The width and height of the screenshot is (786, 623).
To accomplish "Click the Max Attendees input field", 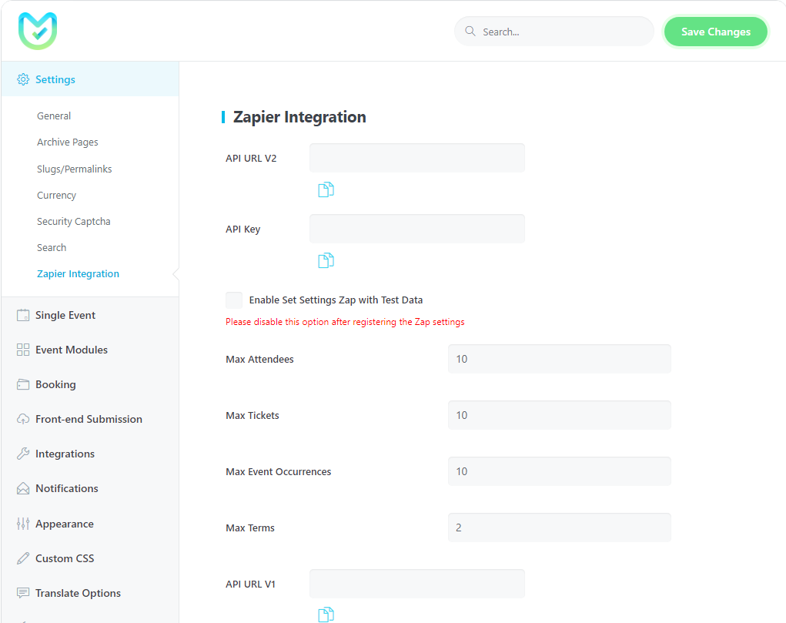I will tap(559, 359).
